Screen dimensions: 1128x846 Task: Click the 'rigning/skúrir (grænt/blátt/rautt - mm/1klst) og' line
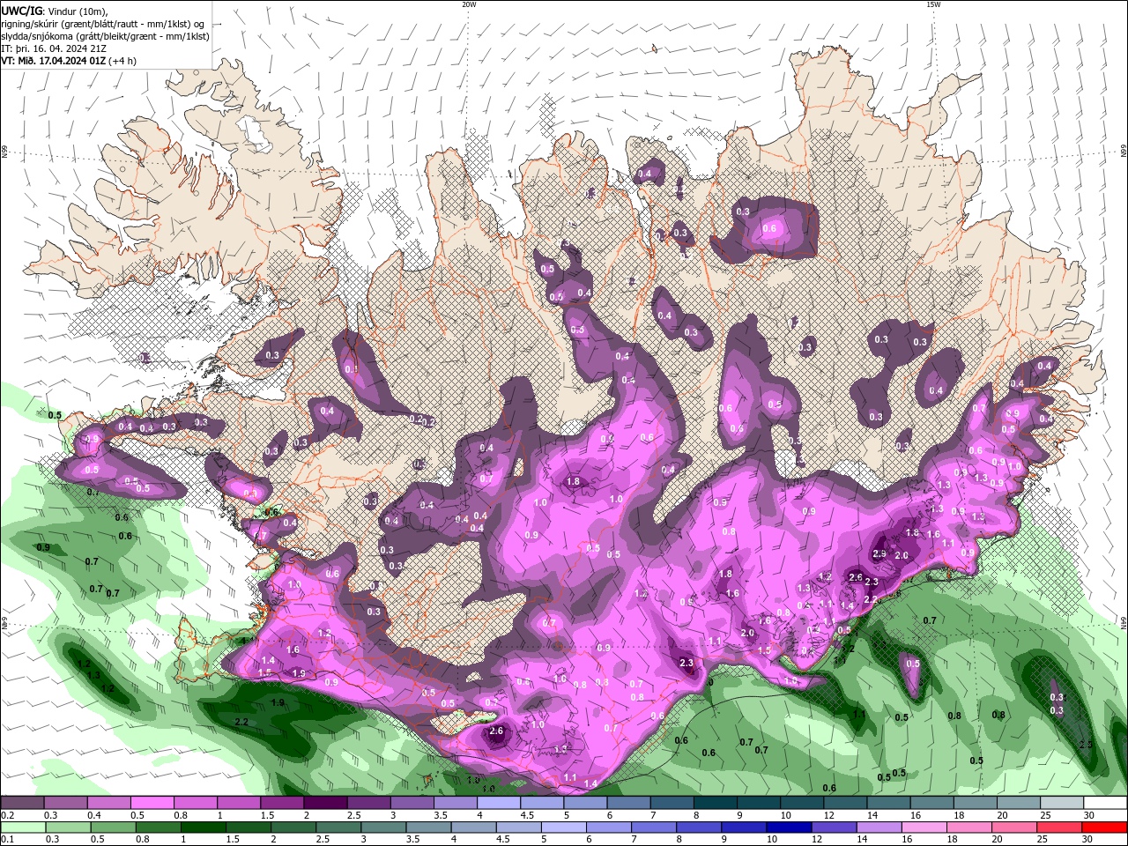coord(103,24)
